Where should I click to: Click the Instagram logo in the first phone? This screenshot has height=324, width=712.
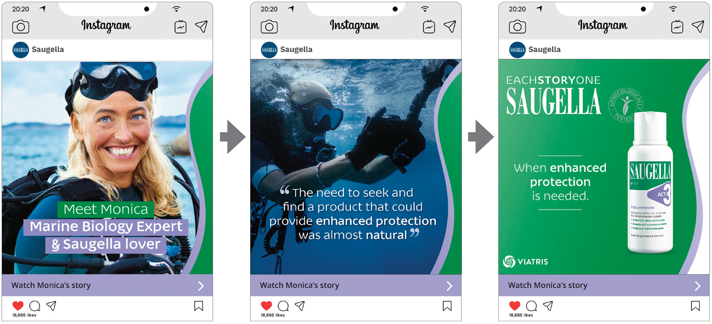tap(106, 26)
